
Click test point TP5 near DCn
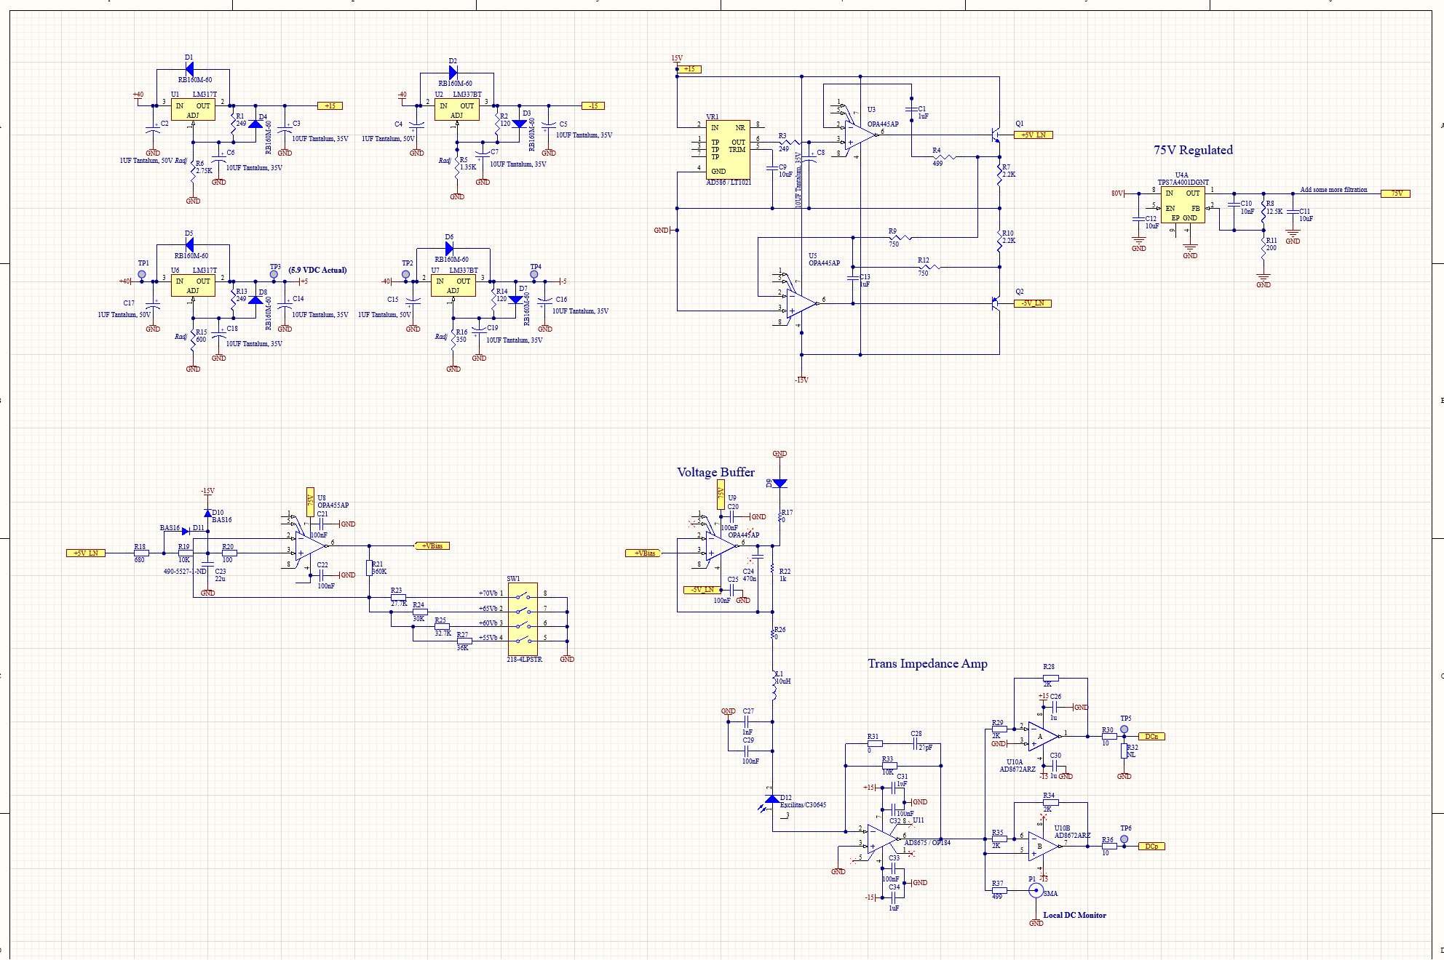(1124, 729)
